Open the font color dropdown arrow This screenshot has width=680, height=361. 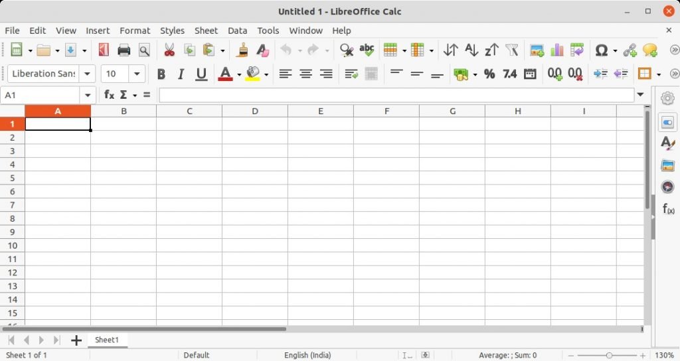239,74
